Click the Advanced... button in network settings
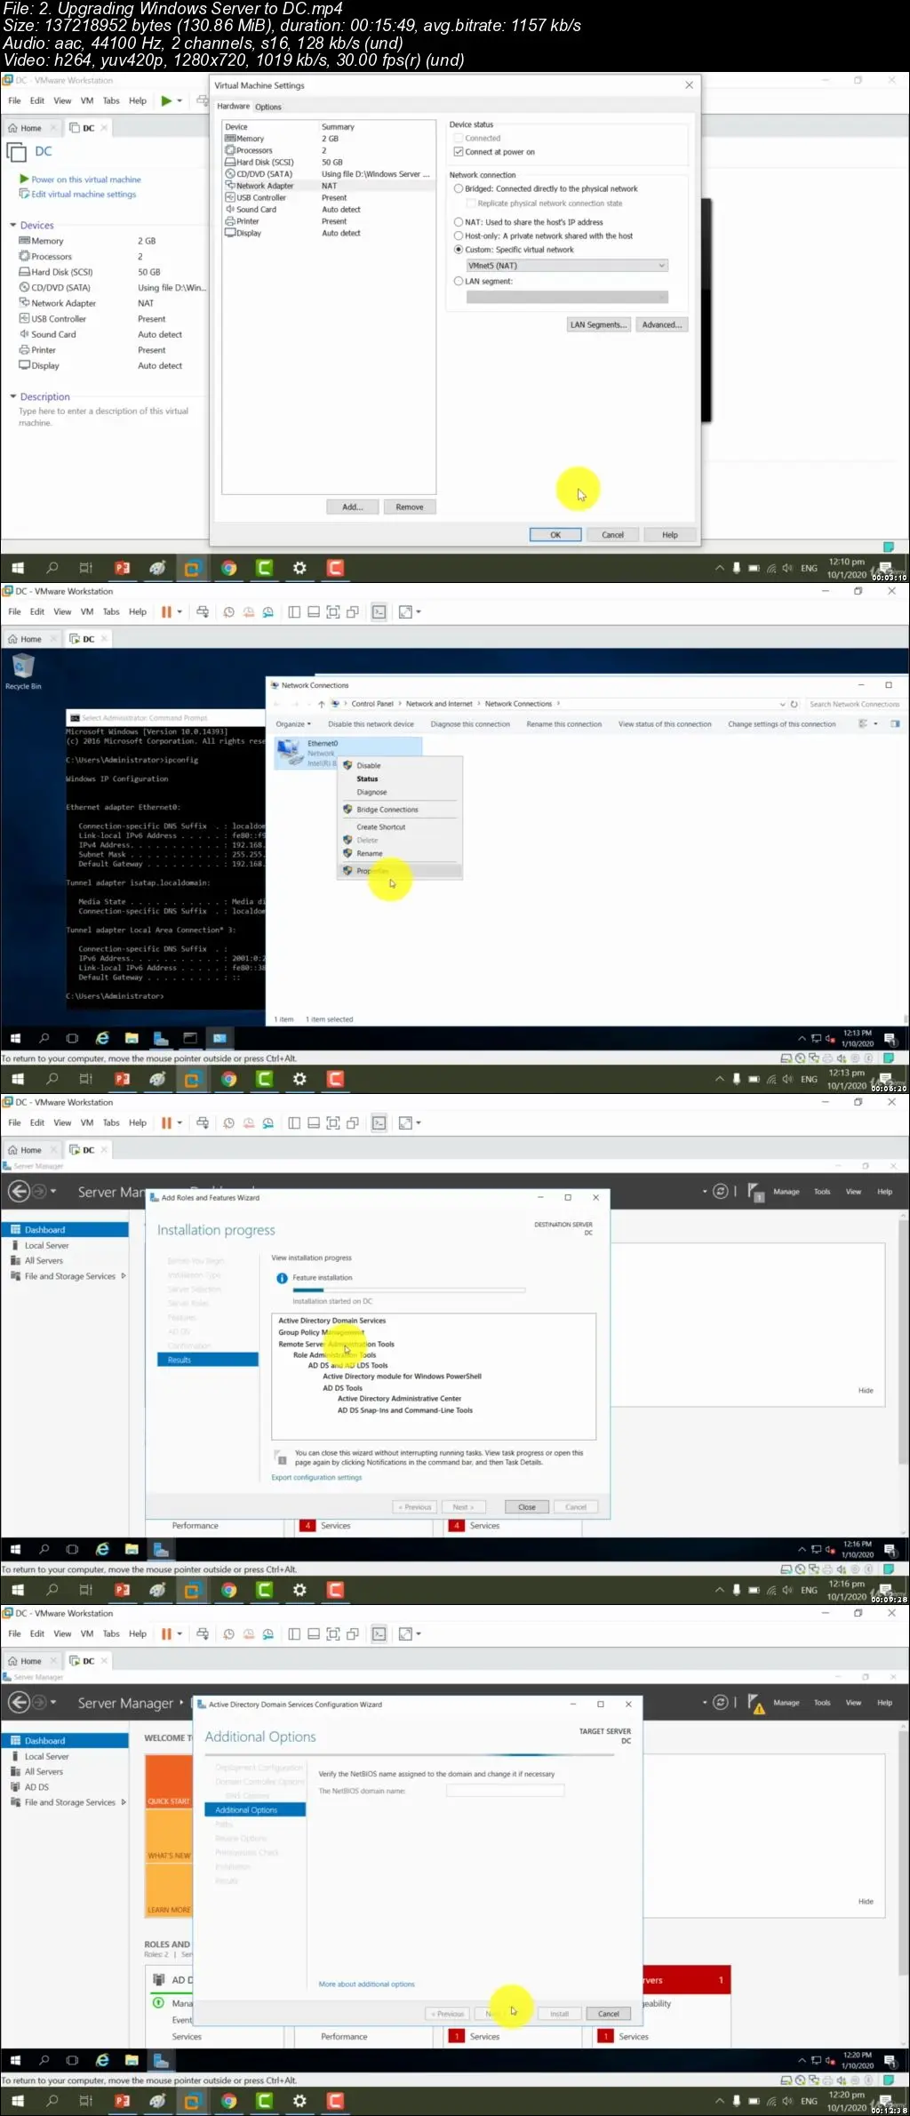The image size is (910, 2116). [662, 325]
